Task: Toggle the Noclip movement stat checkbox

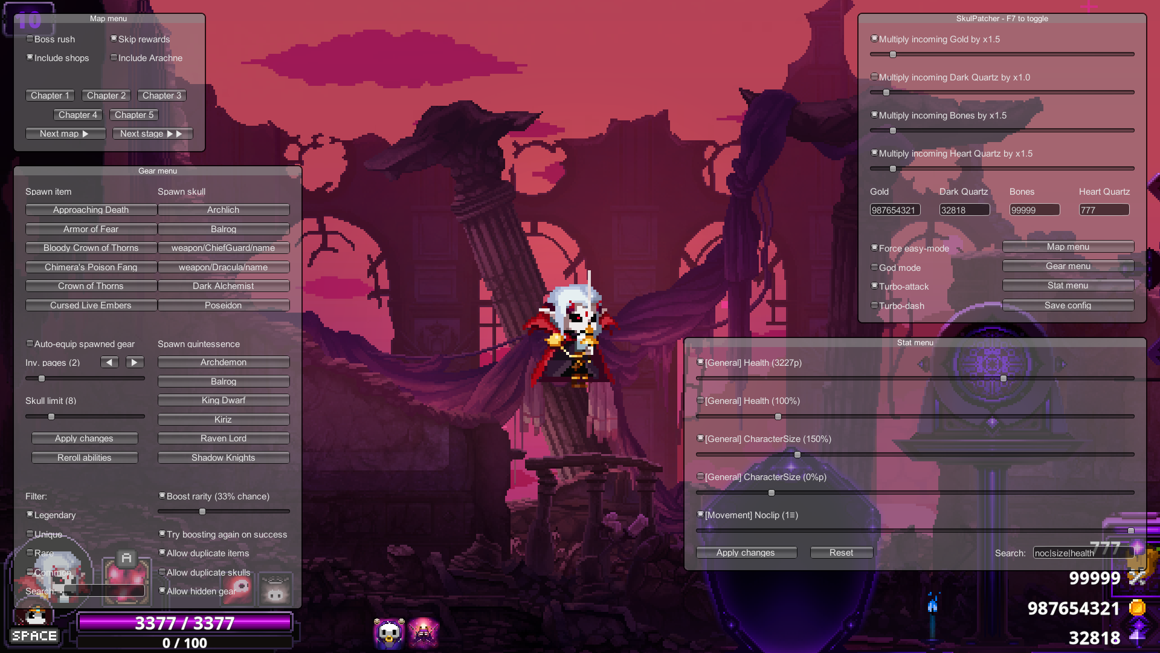Action: (700, 515)
